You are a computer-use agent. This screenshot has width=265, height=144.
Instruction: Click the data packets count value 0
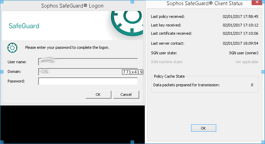pos(252,85)
